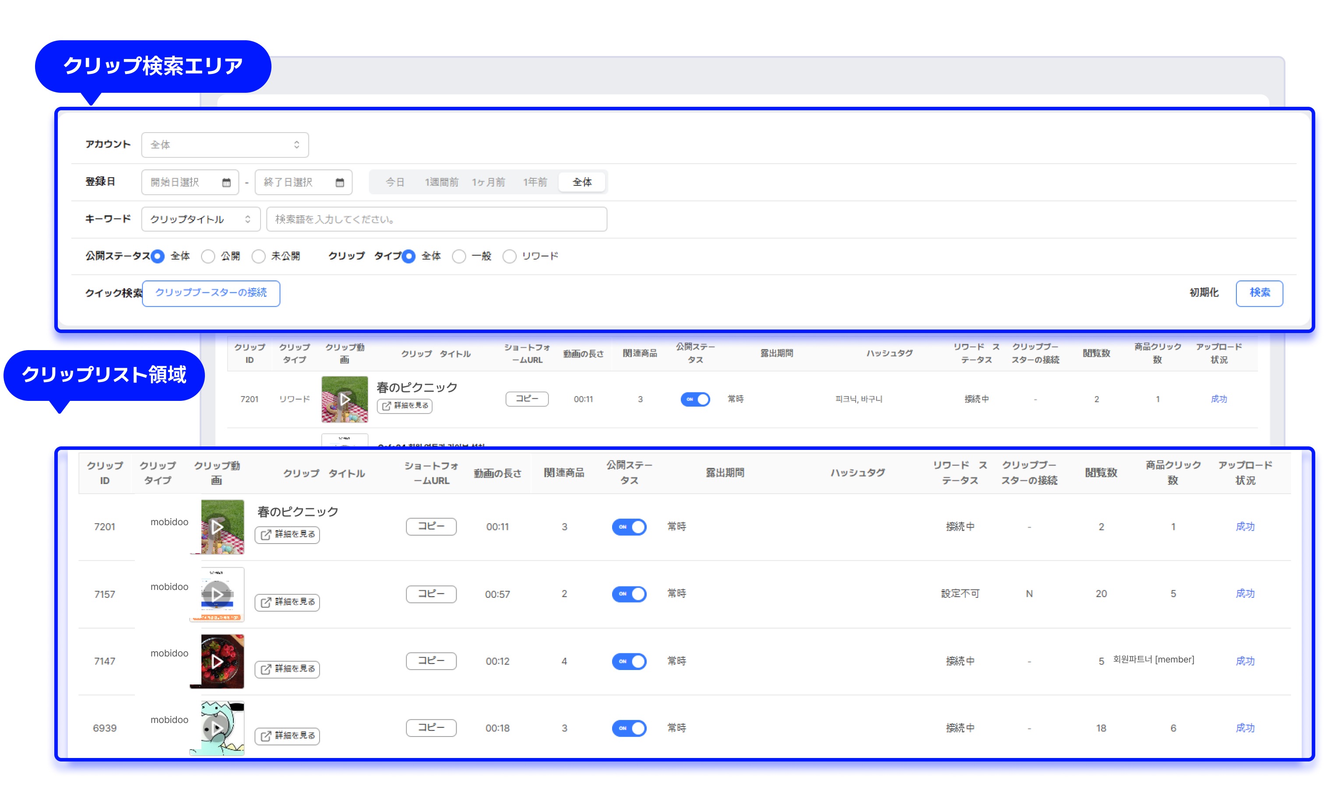Toggle public status switch for clip 7201
The width and height of the screenshot is (1331, 793).
(629, 527)
